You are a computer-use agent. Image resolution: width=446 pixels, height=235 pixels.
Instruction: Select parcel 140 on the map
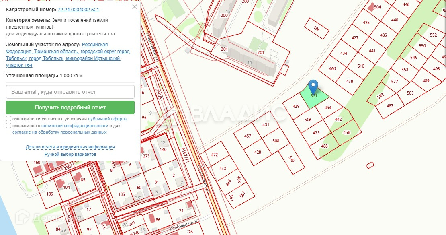pyautogui.click(x=163, y=150)
